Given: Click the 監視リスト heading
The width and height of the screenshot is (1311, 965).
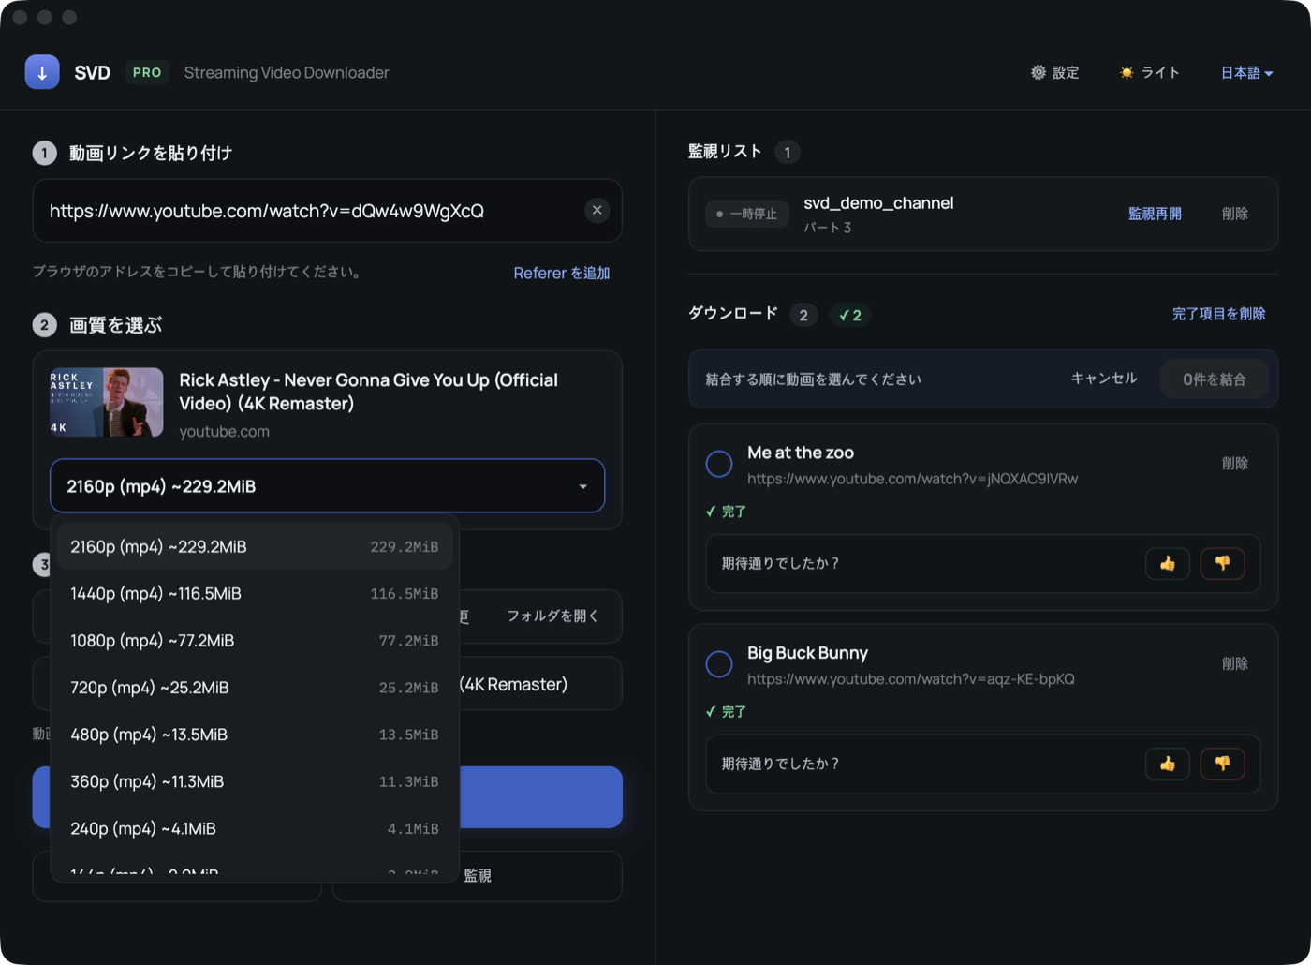Looking at the screenshot, I should point(725,152).
